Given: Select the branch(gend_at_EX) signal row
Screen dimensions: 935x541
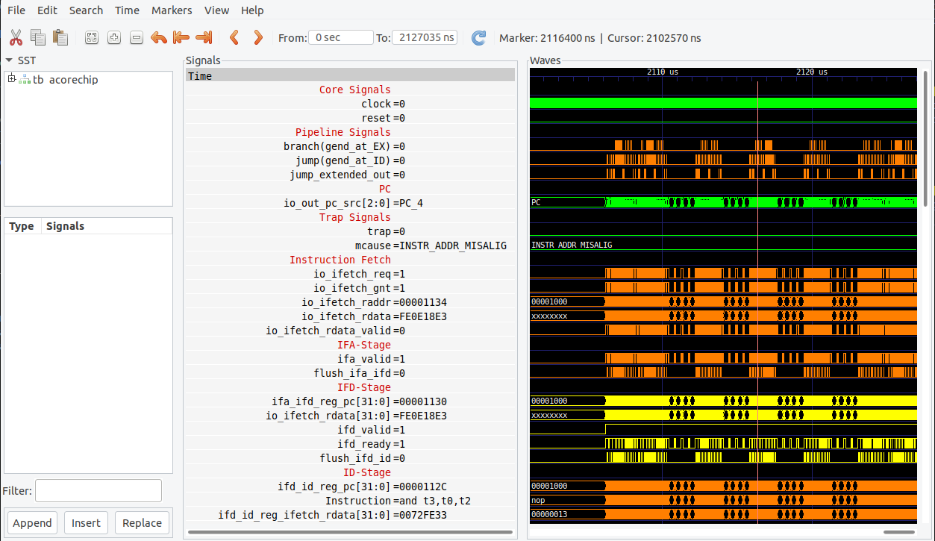Looking at the screenshot, I should coord(350,146).
